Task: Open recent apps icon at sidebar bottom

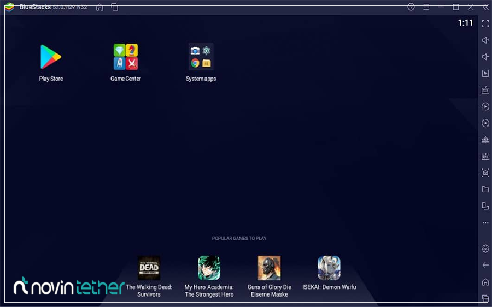Action: click(x=485, y=298)
